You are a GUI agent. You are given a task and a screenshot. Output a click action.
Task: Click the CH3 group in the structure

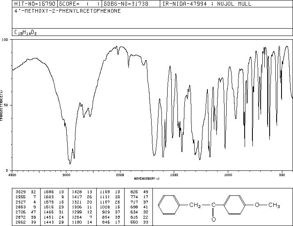[274, 205]
